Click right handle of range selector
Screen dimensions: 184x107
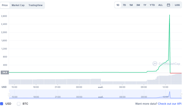(181, 94)
